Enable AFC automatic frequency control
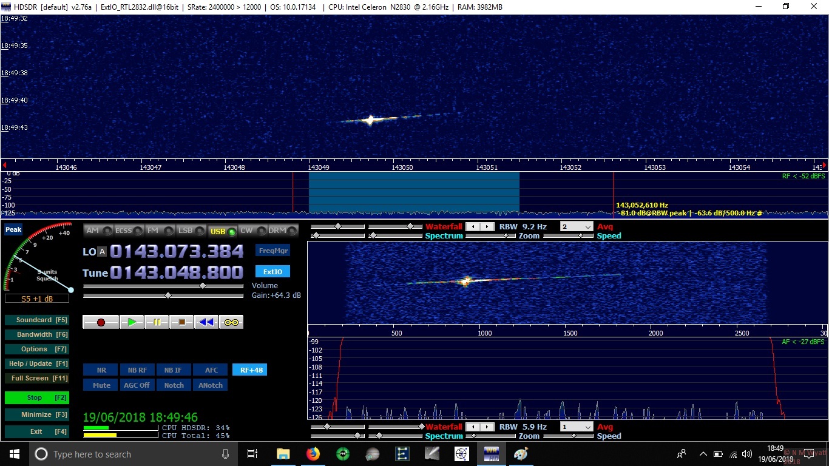829x466 pixels. 210,370
